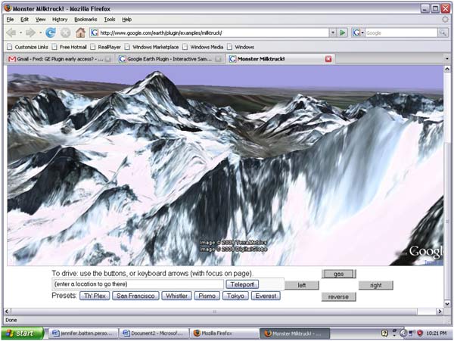Click the green Go arrow button
454x341 pixels.
point(343,33)
